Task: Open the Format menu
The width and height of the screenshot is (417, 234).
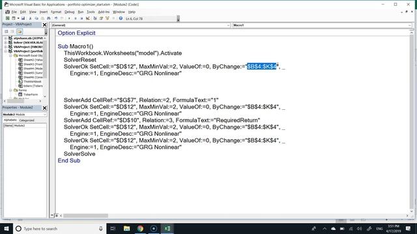Action: [x=56, y=12]
